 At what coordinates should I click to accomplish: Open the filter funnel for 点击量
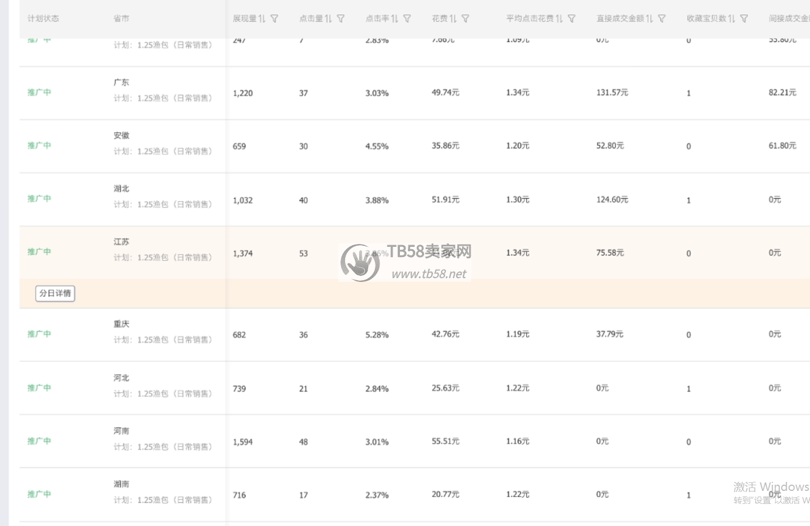click(x=341, y=19)
